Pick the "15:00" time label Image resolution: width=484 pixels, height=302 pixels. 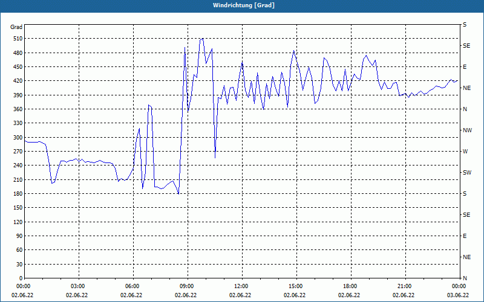point(295,286)
